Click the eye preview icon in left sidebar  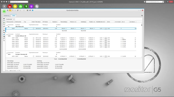[x=4, y=21]
